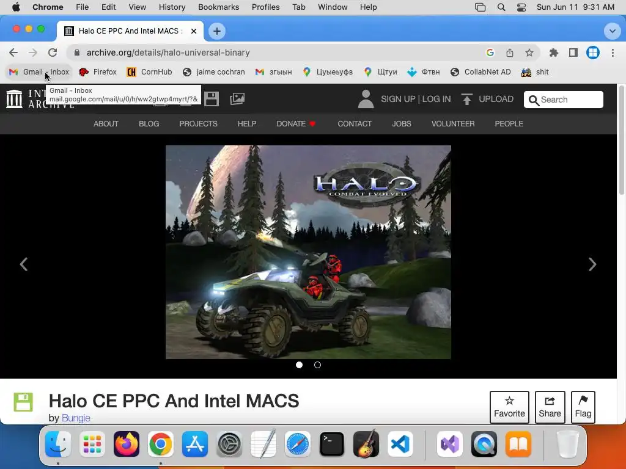Open macOS Control Center

pos(521,7)
